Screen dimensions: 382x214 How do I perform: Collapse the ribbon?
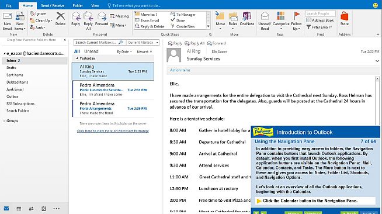click(x=377, y=34)
